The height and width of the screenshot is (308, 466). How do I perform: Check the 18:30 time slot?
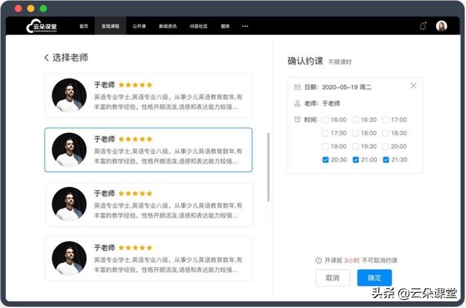tap(385, 133)
